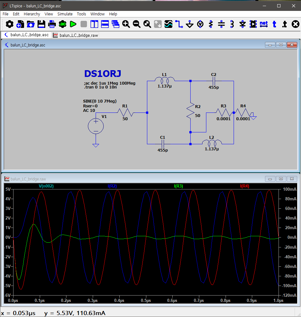Screen dimensions: 301x317
Task: Save the schematic with floppy icon
Action: pos(41,24)
